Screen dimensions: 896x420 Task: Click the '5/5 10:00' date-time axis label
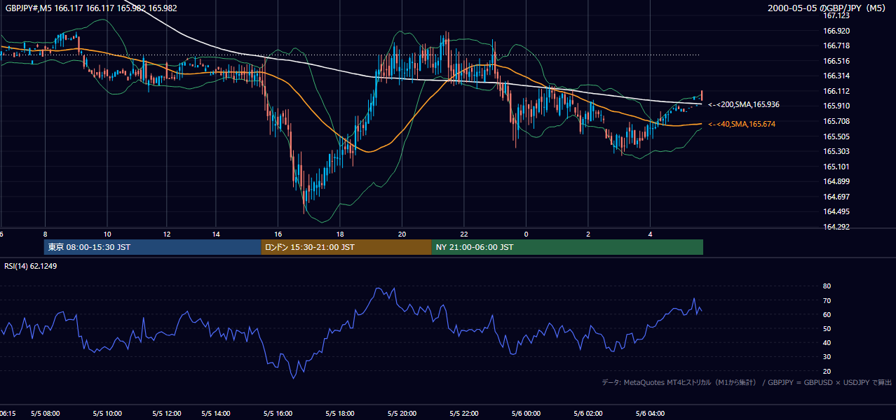(x=107, y=413)
